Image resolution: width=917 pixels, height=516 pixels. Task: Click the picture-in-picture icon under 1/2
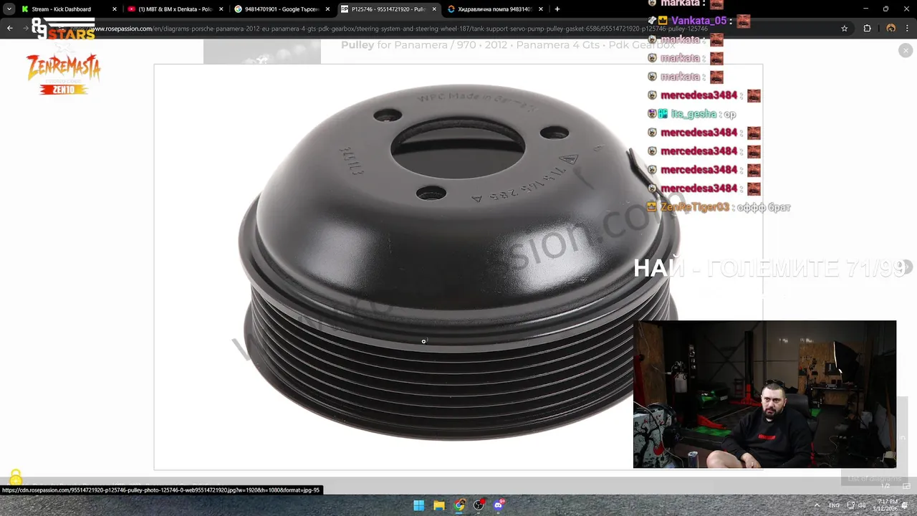pos(906,487)
